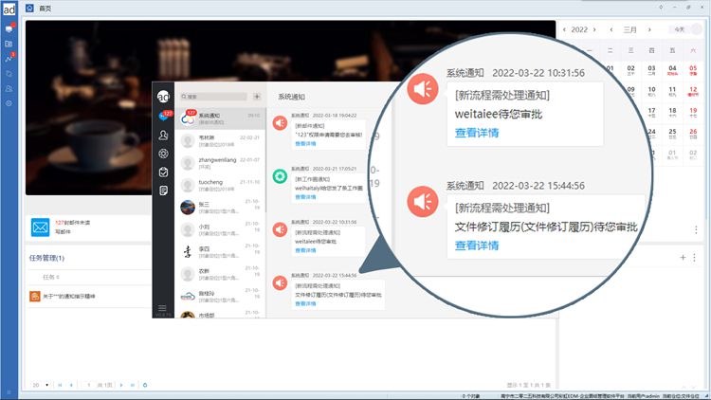
Task: Click the settings gear in blue sidebar
Action: pos(9,102)
